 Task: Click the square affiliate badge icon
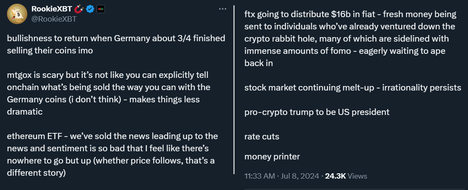coord(101,9)
